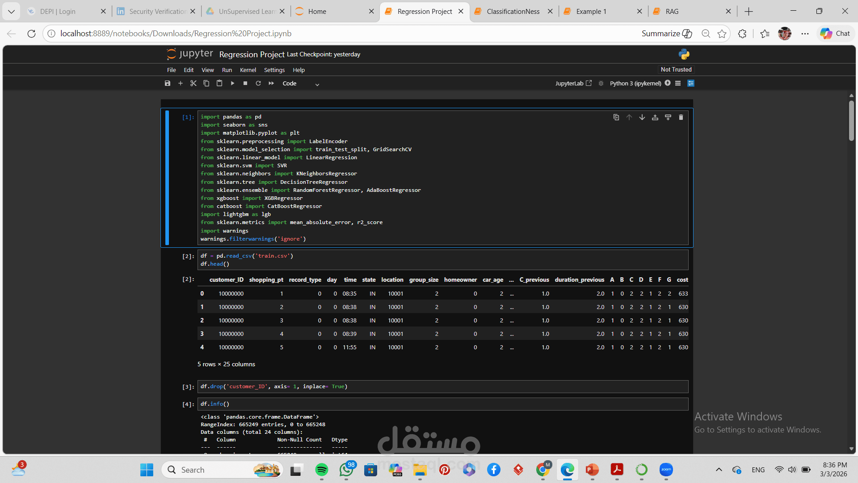Image resolution: width=858 pixels, height=483 pixels.
Task: Cut the selected cell with scissors icon
Action: pos(193,83)
